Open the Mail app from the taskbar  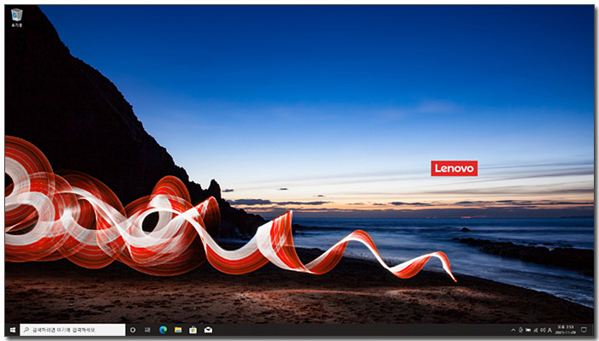coord(208,330)
